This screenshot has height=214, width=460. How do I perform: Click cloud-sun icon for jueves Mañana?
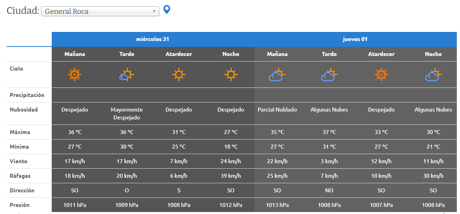point(277,74)
